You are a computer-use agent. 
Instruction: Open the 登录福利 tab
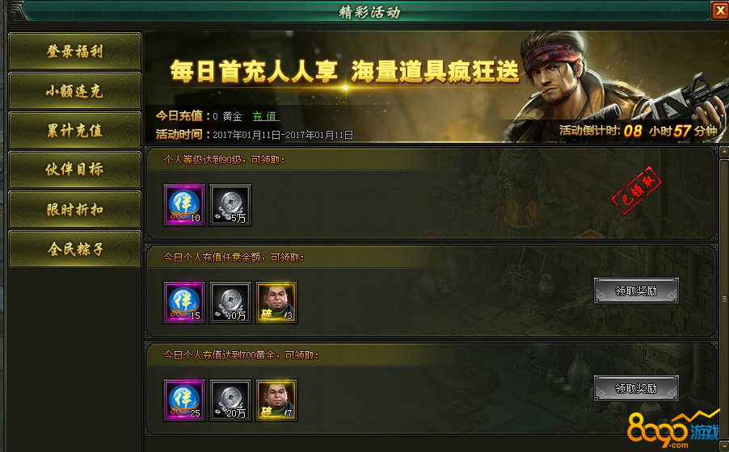[74, 51]
